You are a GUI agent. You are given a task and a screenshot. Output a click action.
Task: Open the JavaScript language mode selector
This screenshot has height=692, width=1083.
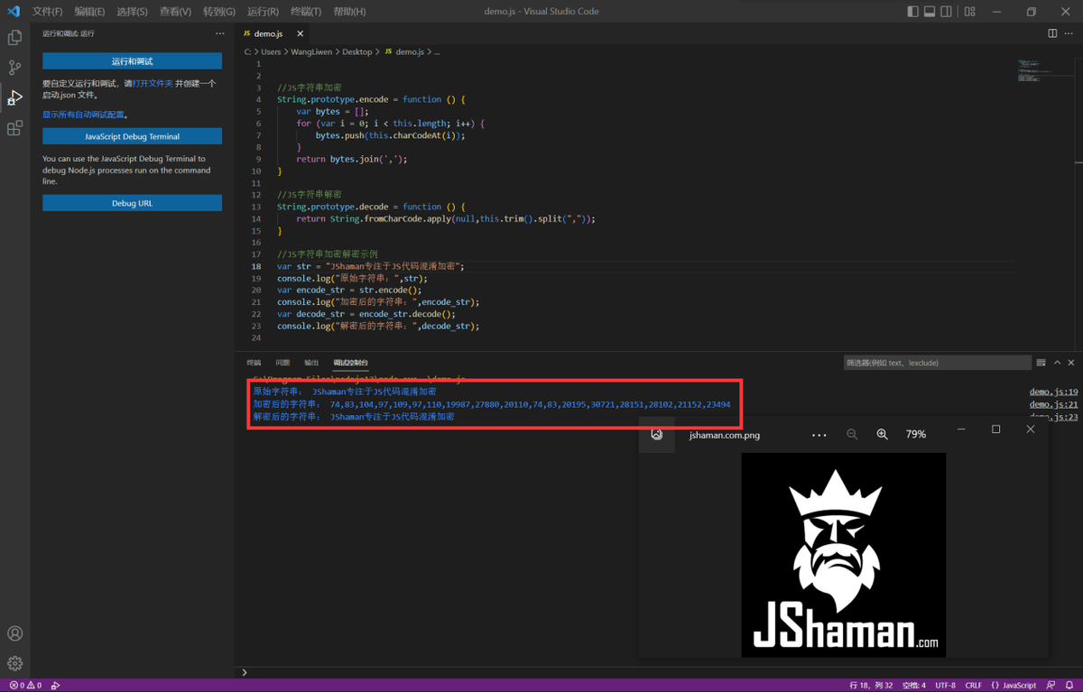(x=1014, y=685)
